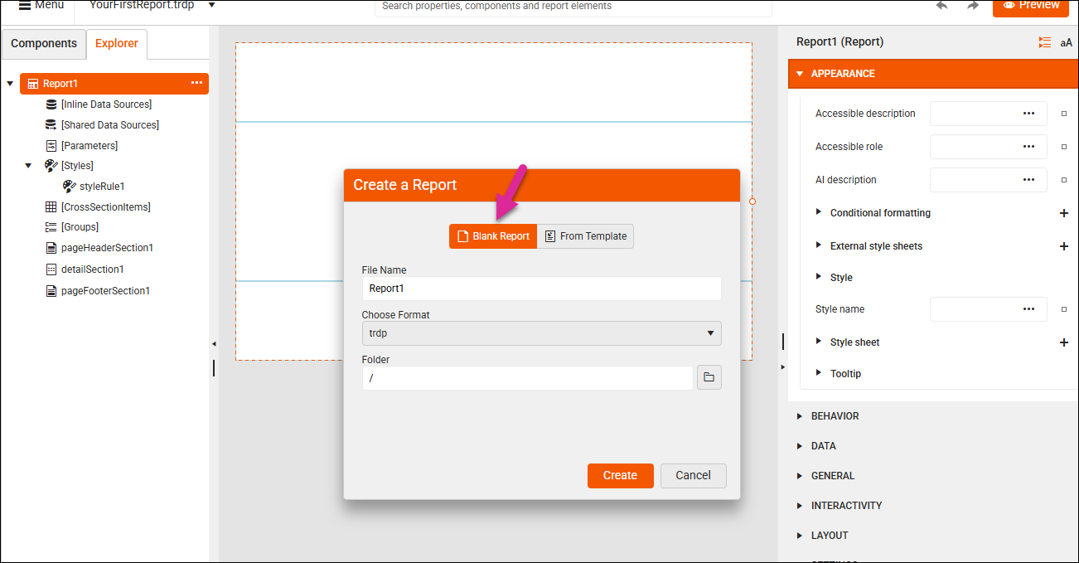Switch to the Components tab
1079x563 pixels.
click(x=44, y=44)
